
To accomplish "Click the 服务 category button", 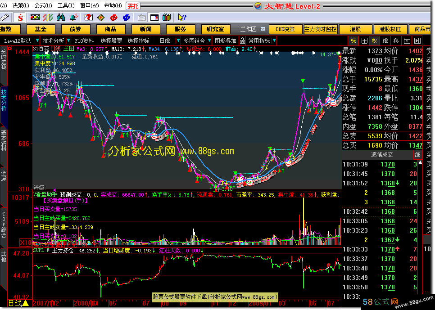I will (x=180, y=29).
